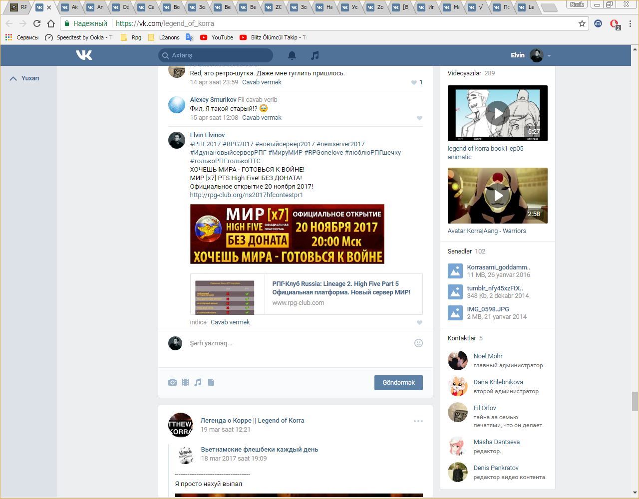The image size is (639, 499).
Task: Open the РПГ-Клуб Russia link preview title
Action: tap(341, 288)
